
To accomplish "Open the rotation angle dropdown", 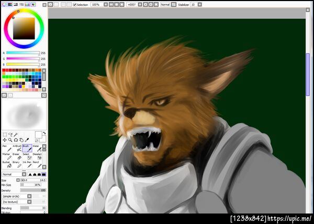I will [x=140, y=4].
